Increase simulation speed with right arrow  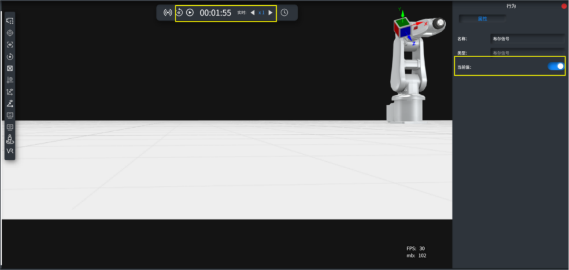coord(270,12)
